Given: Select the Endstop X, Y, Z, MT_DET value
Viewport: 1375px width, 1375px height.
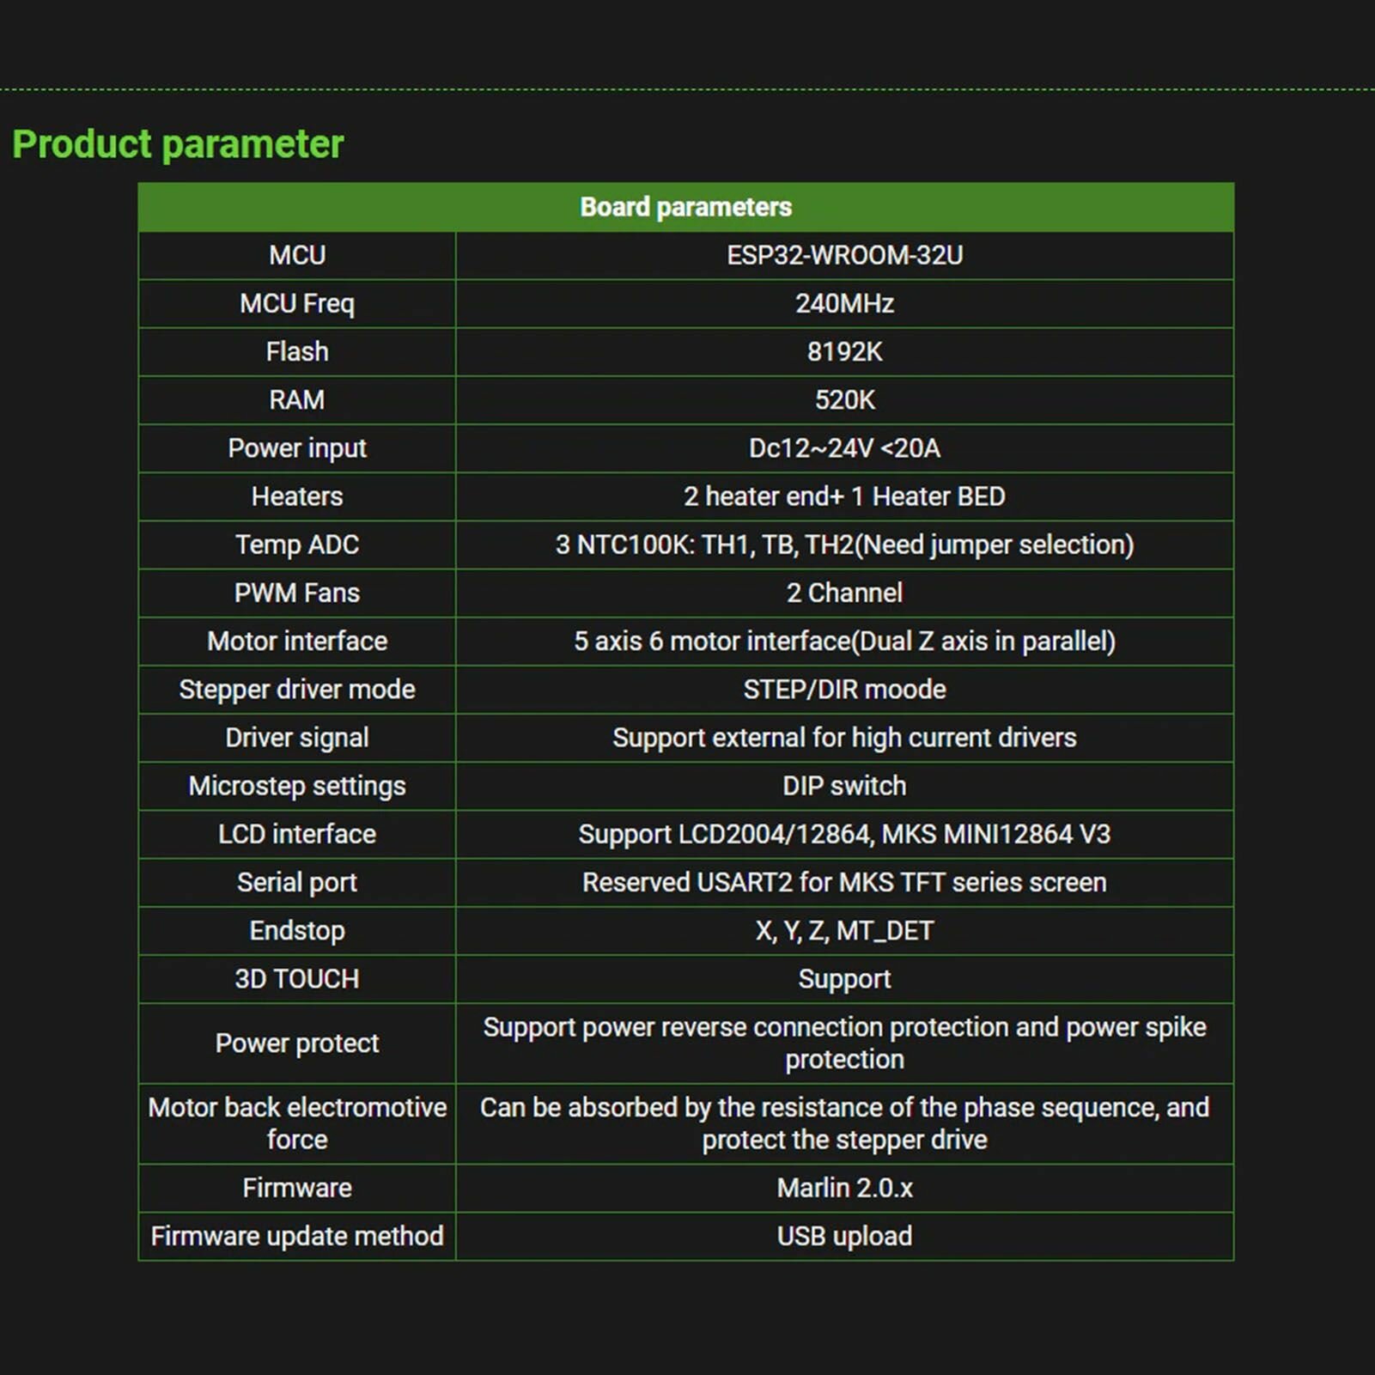Looking at the screenshot, I should (x=844, y=931).
